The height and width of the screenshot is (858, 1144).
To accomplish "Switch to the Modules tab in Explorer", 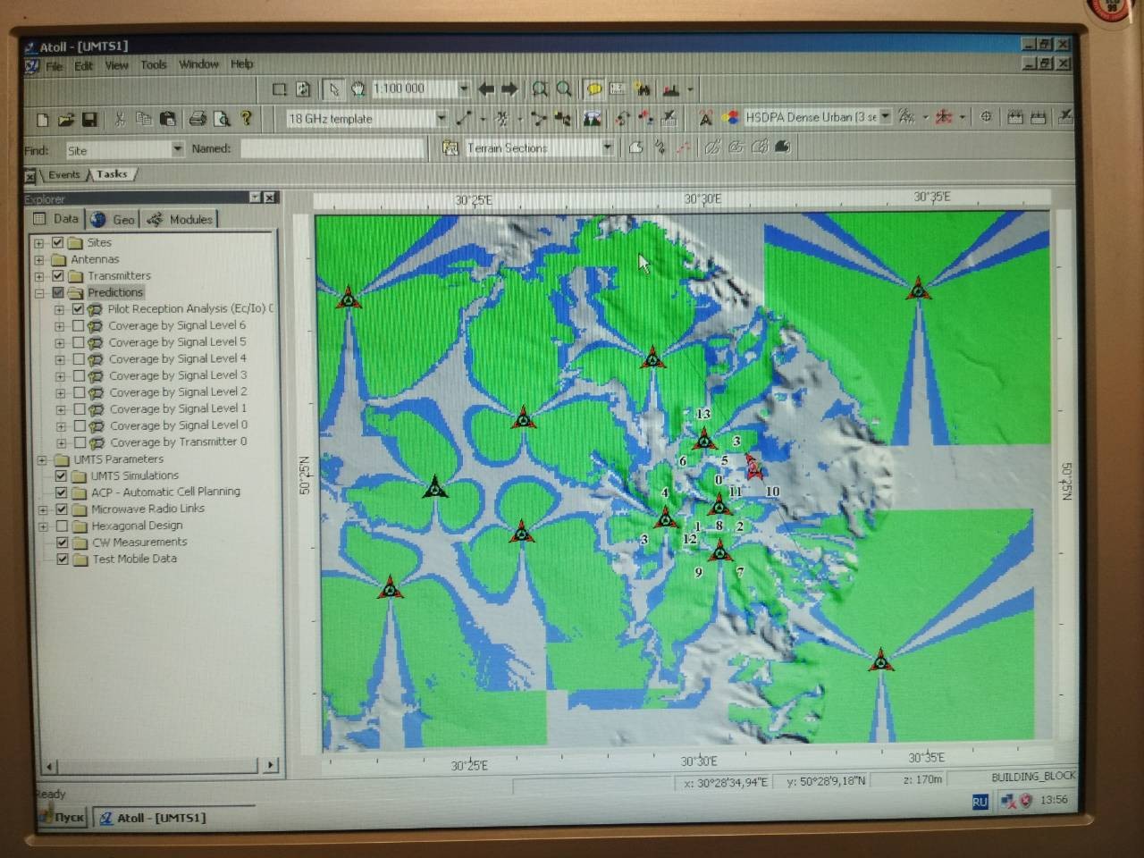I will 181,219.
